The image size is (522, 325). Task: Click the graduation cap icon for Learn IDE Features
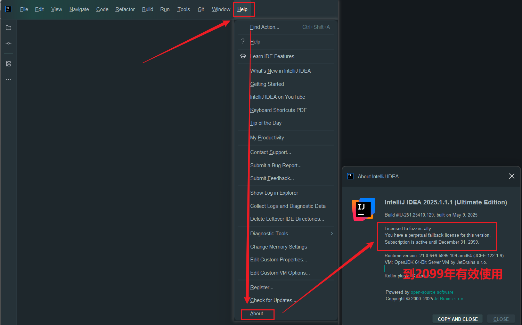click(243, 56)
